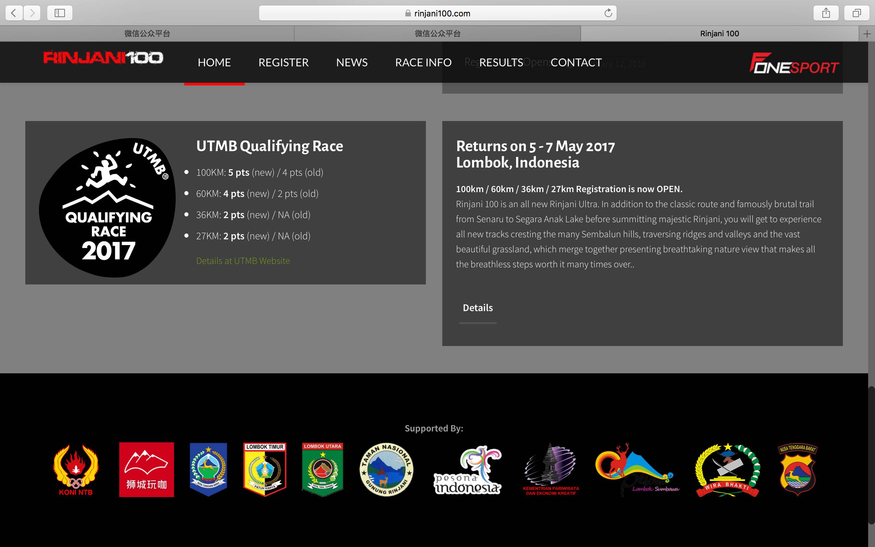This screenshot has width=875, height=547.
Task: Switch to the first 微信公众平台 tab
Action: (x=147, y=34)
